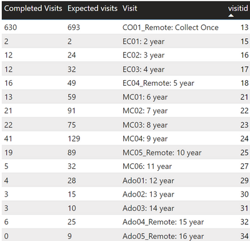
Task: Sort by Expected visits column header
Action: (92, 8)
